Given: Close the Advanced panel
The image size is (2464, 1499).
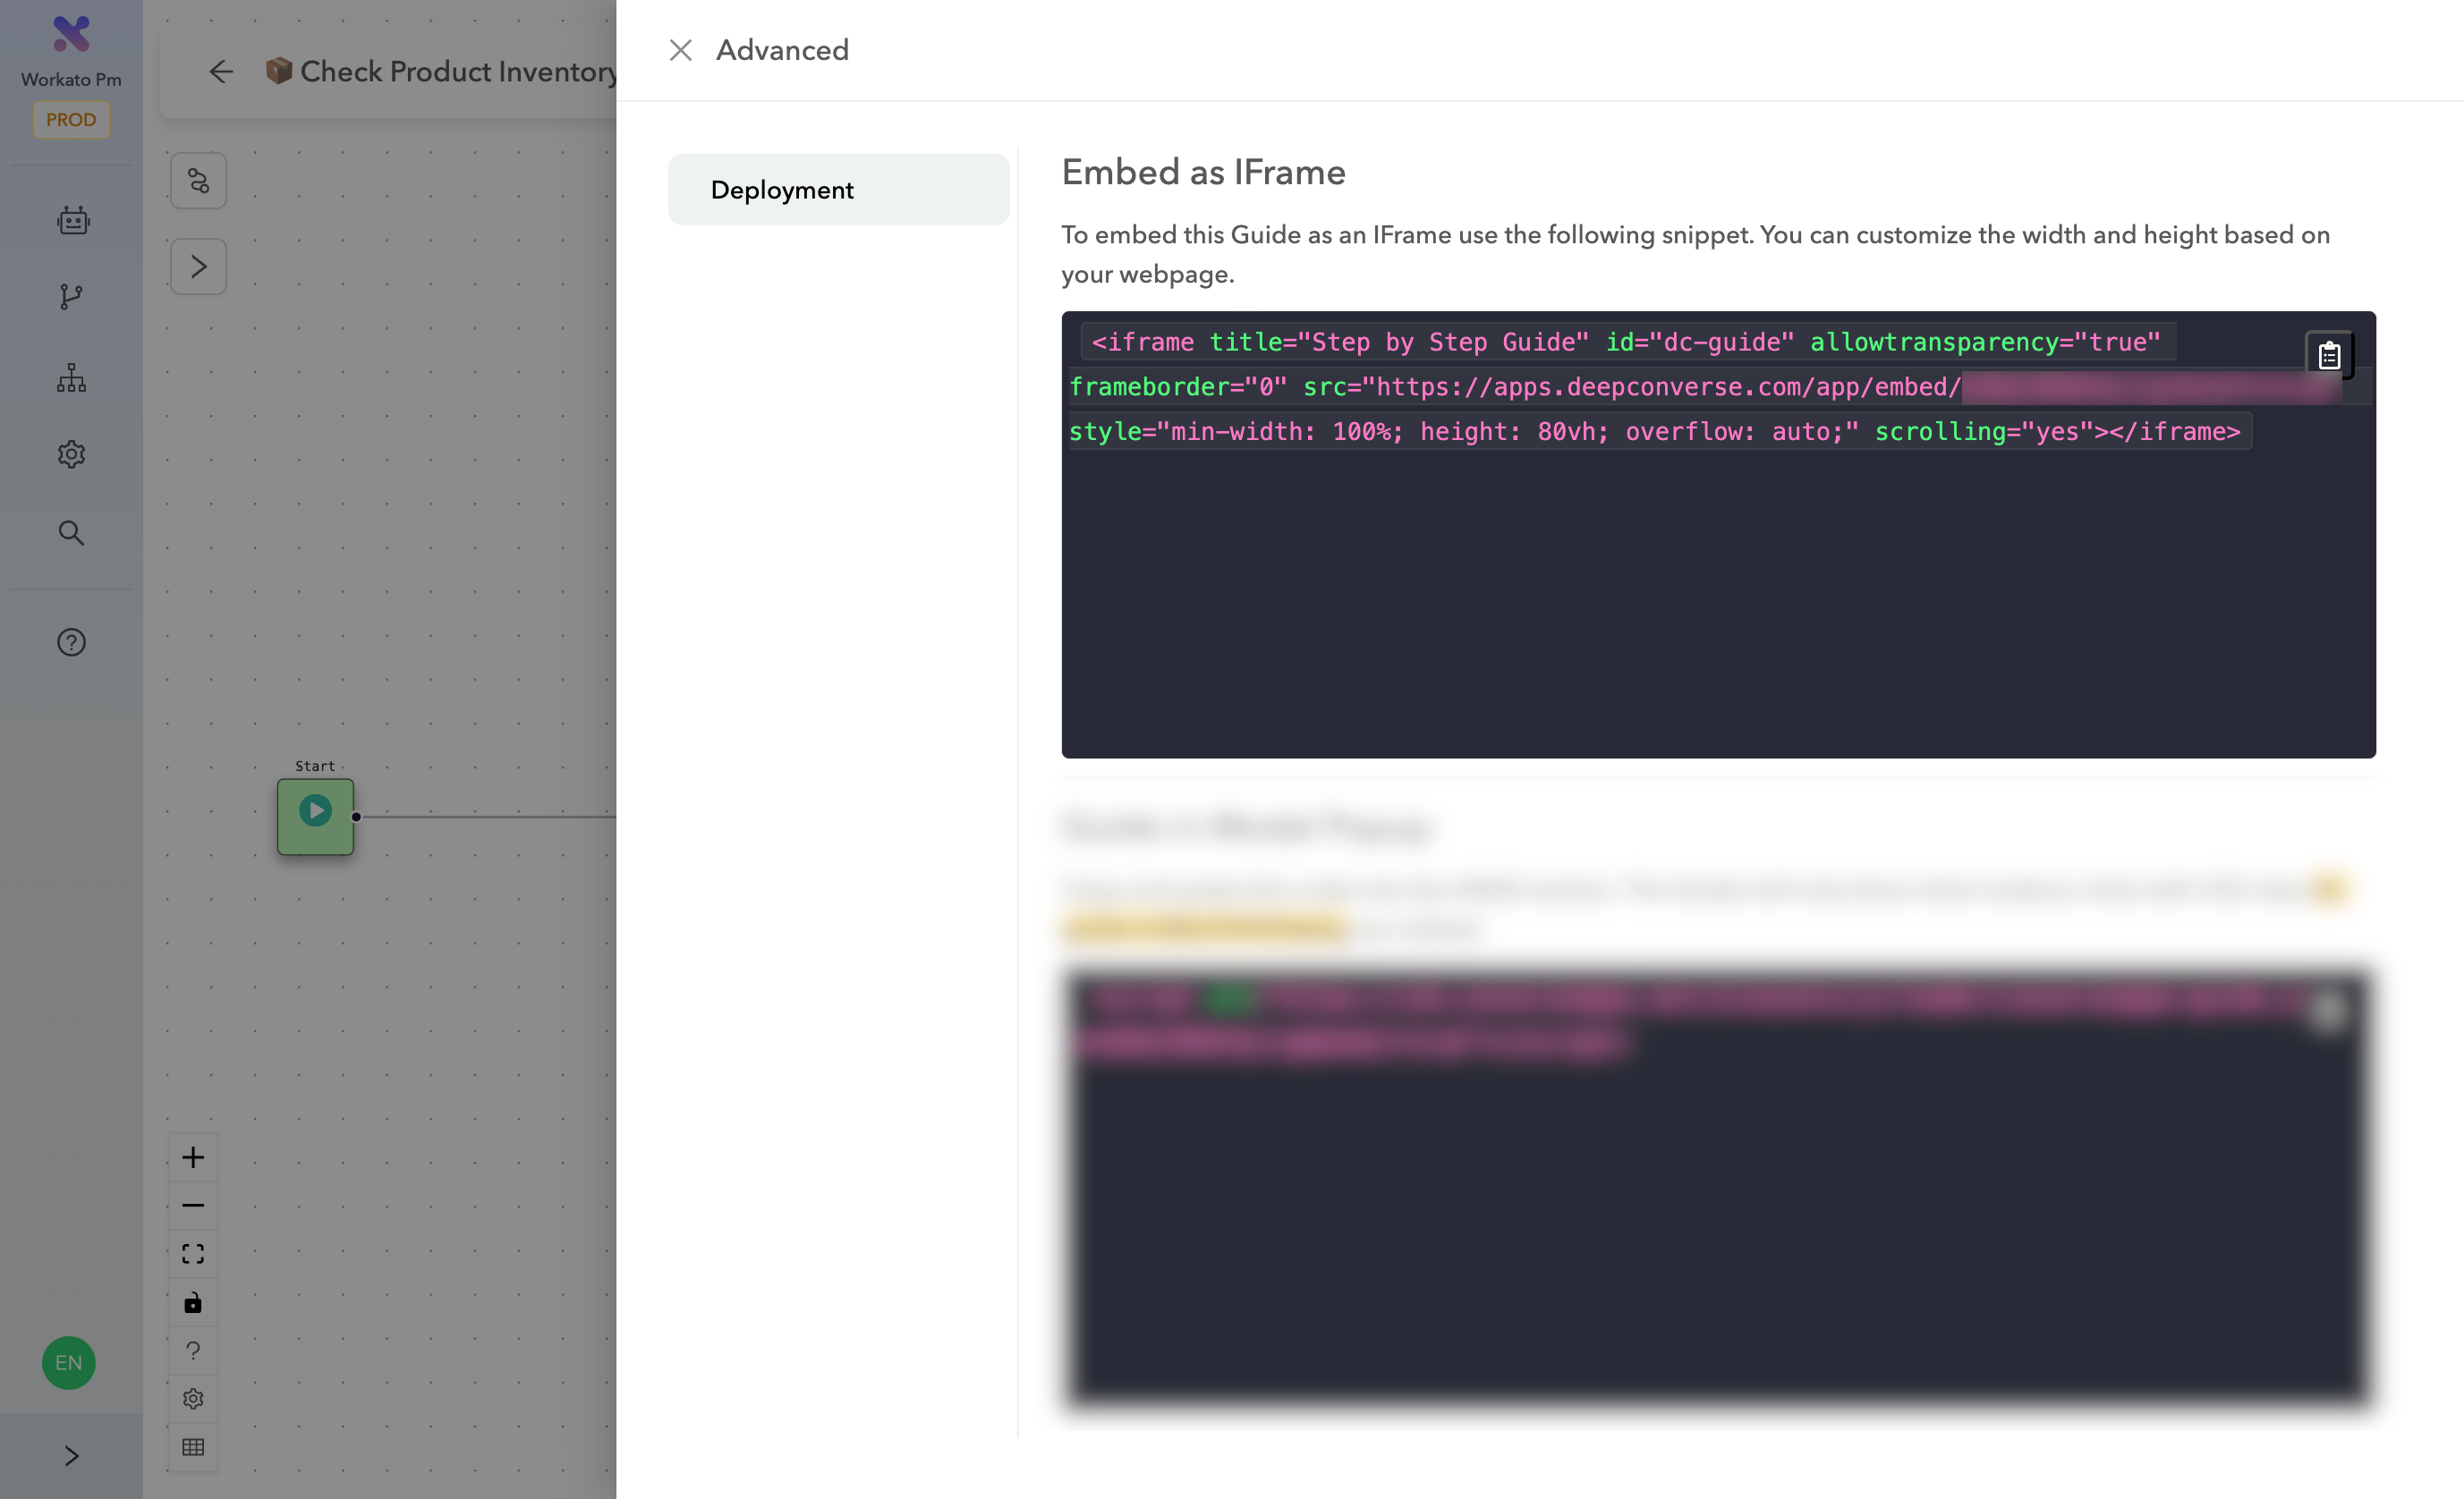Looking at the screenshot, I should 680,50.
